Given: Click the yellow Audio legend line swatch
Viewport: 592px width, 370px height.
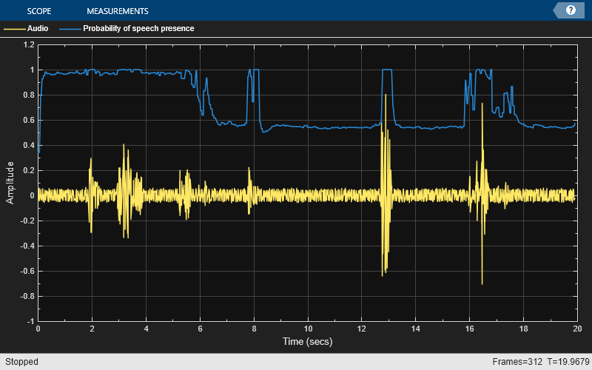Looking at the screenshot, I should point(14,29).
